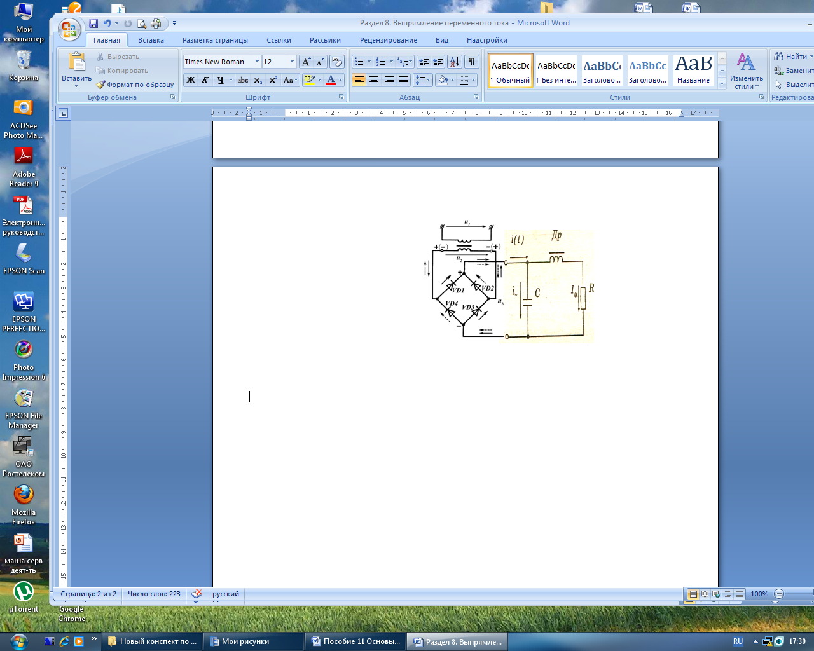Open the Разметка страницы tab

[x=215, y=40]
